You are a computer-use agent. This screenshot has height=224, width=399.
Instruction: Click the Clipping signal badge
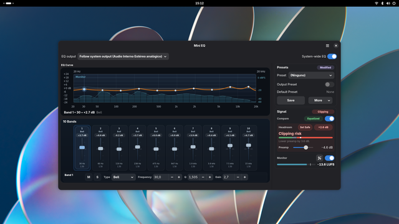[x=323, y=112]
